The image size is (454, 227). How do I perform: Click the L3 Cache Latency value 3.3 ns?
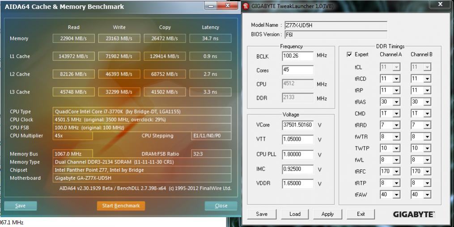pyautogui.click(x=210, y=92)
